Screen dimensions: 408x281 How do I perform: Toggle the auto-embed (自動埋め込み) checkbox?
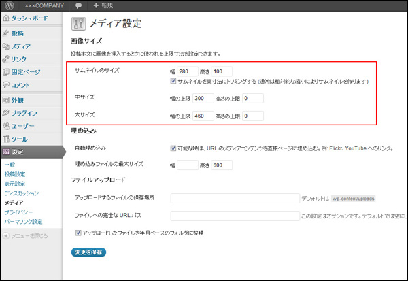click(173, 148)
